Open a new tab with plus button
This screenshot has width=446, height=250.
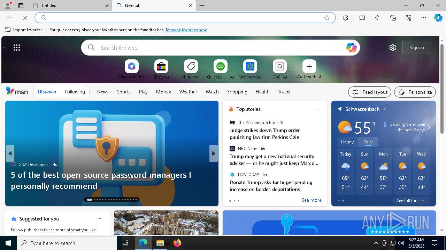[202, 6]
